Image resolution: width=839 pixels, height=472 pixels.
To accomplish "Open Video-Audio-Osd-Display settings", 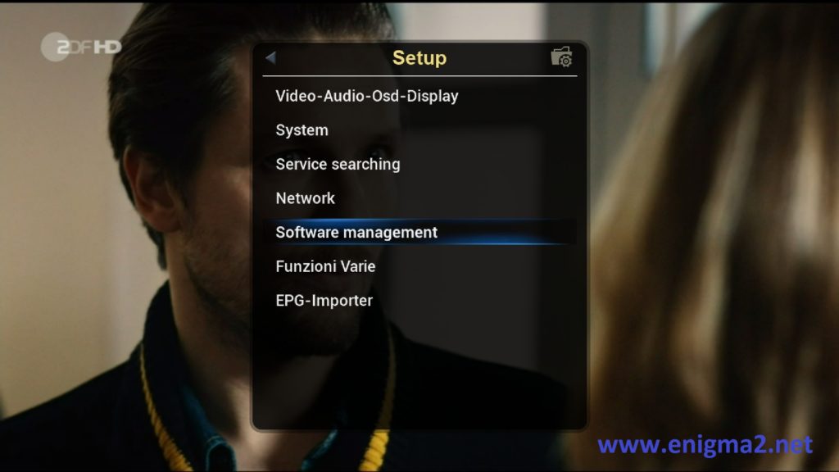I will [367, 96].
